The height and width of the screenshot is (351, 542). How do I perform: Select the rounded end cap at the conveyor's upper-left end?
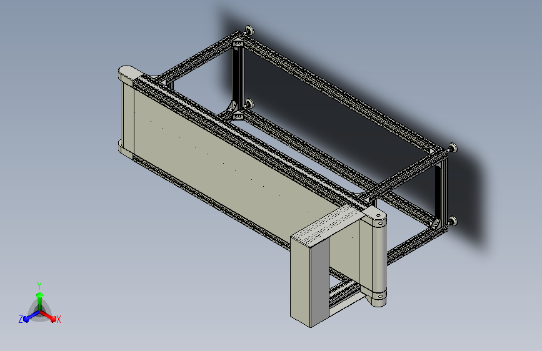point(131,73)
